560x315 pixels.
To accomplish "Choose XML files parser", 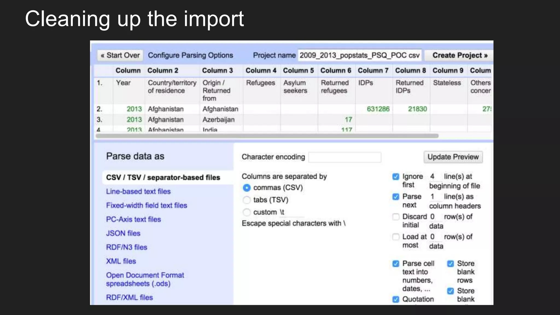I will (121, 261).
